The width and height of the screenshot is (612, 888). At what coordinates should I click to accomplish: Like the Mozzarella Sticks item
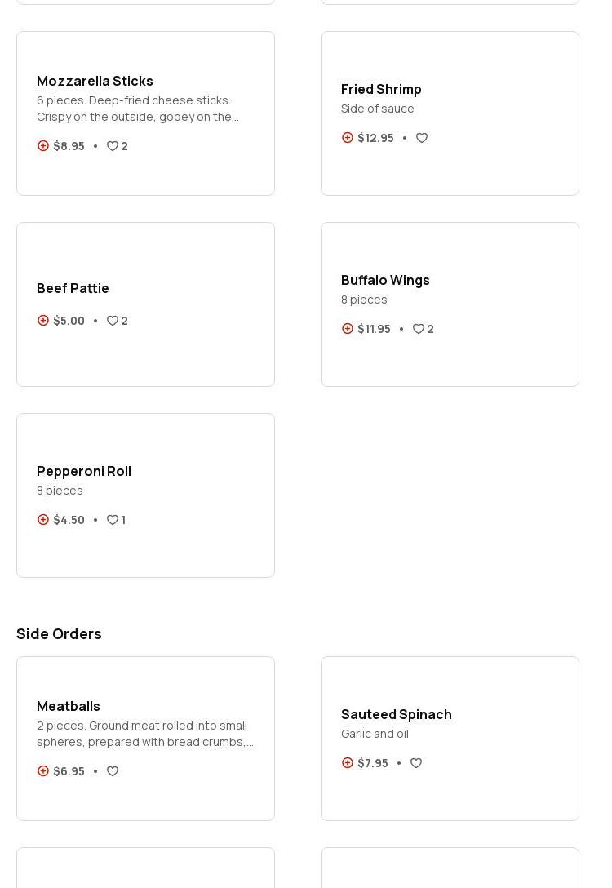pyautogui.click(x=113, y=146)
